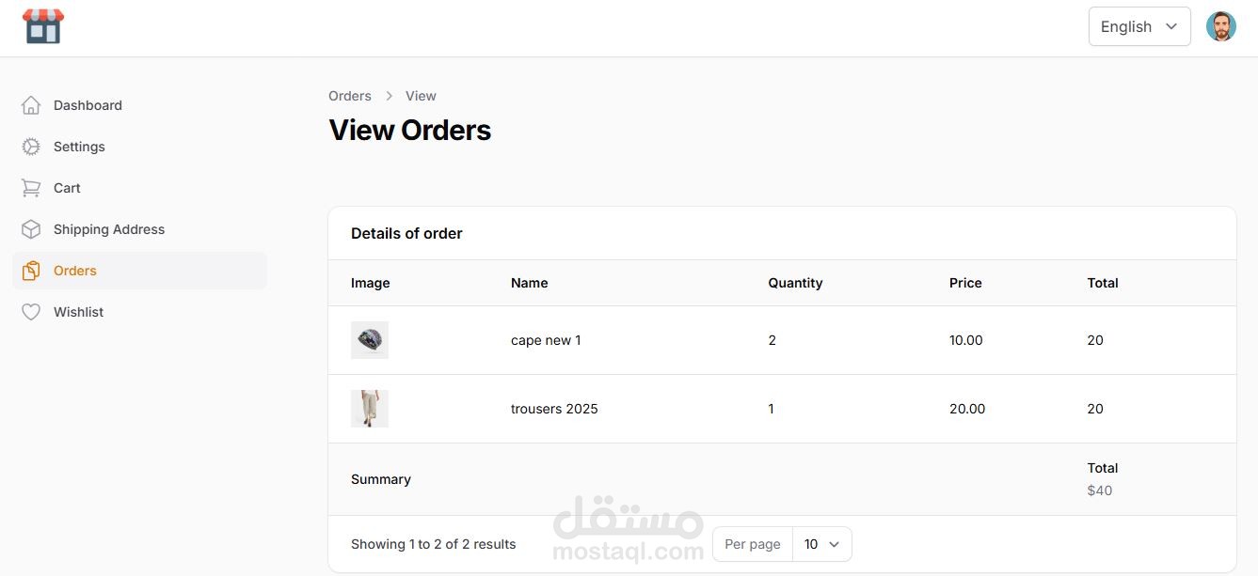
Task: Open the cape new 1 product thumbnail
Action: pos(370,340)
